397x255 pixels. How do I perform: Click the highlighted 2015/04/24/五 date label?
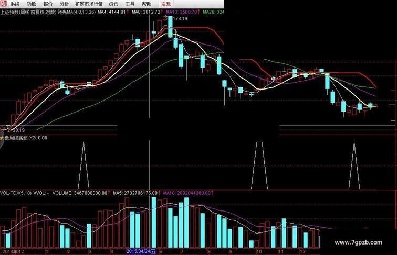coord(141,251)
